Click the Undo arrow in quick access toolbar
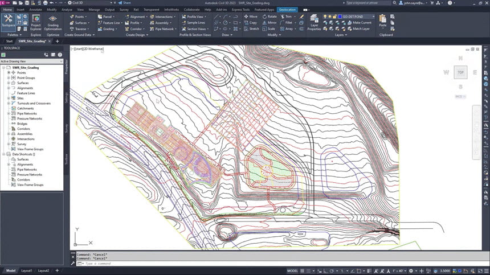Screen dimensions: 490x275 click(51, 3)
